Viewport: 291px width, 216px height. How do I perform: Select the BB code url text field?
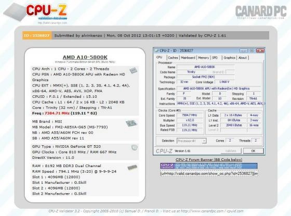point(209,173)
